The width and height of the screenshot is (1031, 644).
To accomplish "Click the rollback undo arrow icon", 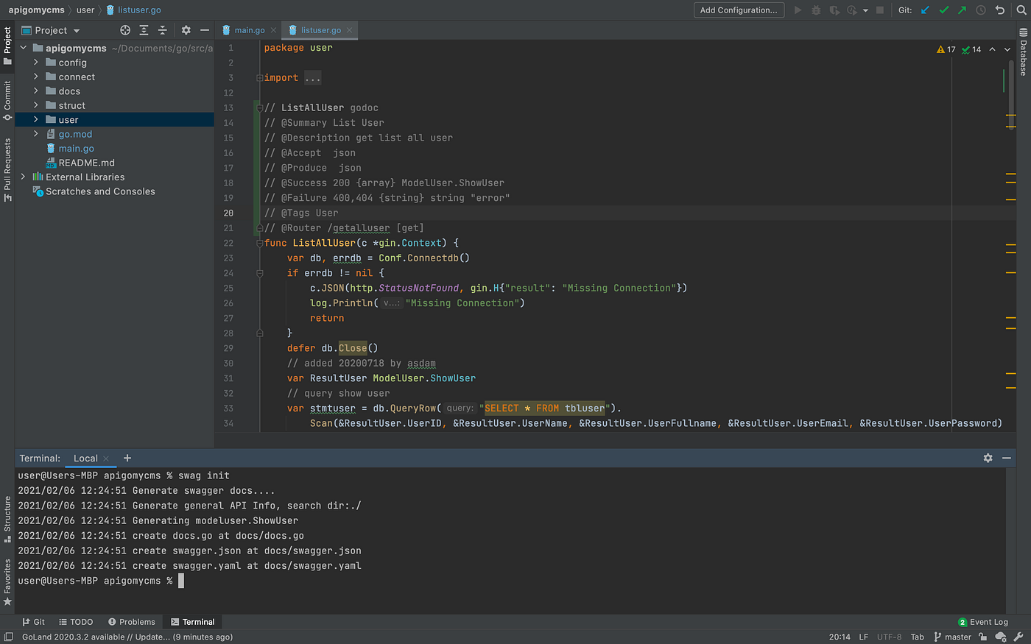I will point(999,10).
